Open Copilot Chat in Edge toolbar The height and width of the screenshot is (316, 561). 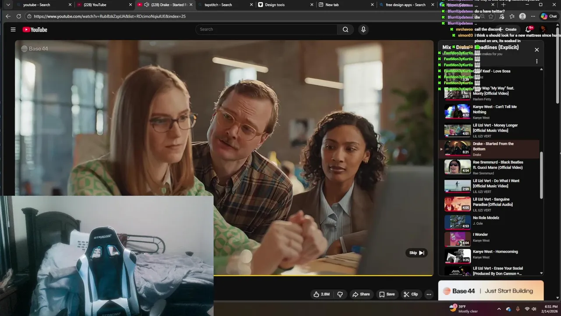548,16
